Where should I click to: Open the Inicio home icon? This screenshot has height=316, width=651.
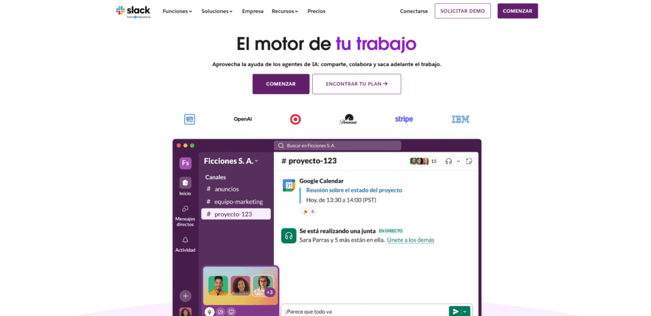(x=185, y=183)
